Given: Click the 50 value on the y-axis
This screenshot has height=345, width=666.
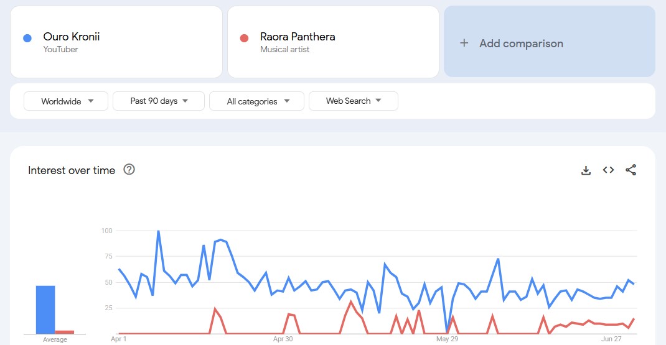Looking at the screenshot, I should [108, 282].
